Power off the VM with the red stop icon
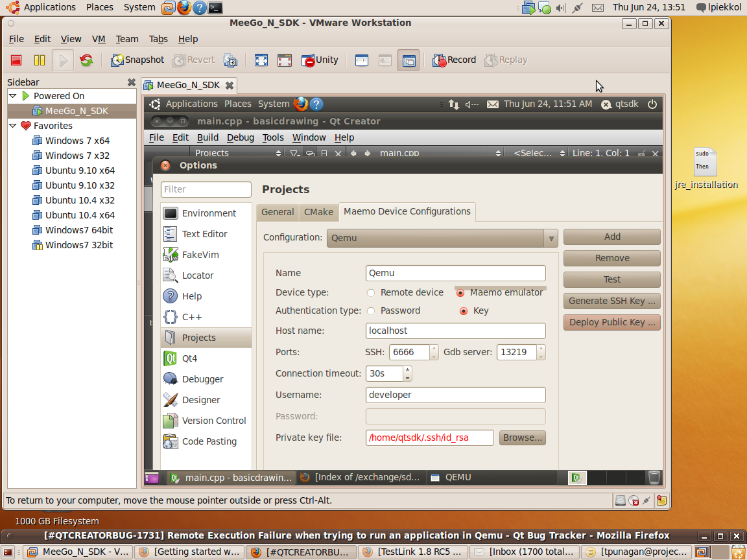Screen dimensions: 747x560 (x=16, y=60)
